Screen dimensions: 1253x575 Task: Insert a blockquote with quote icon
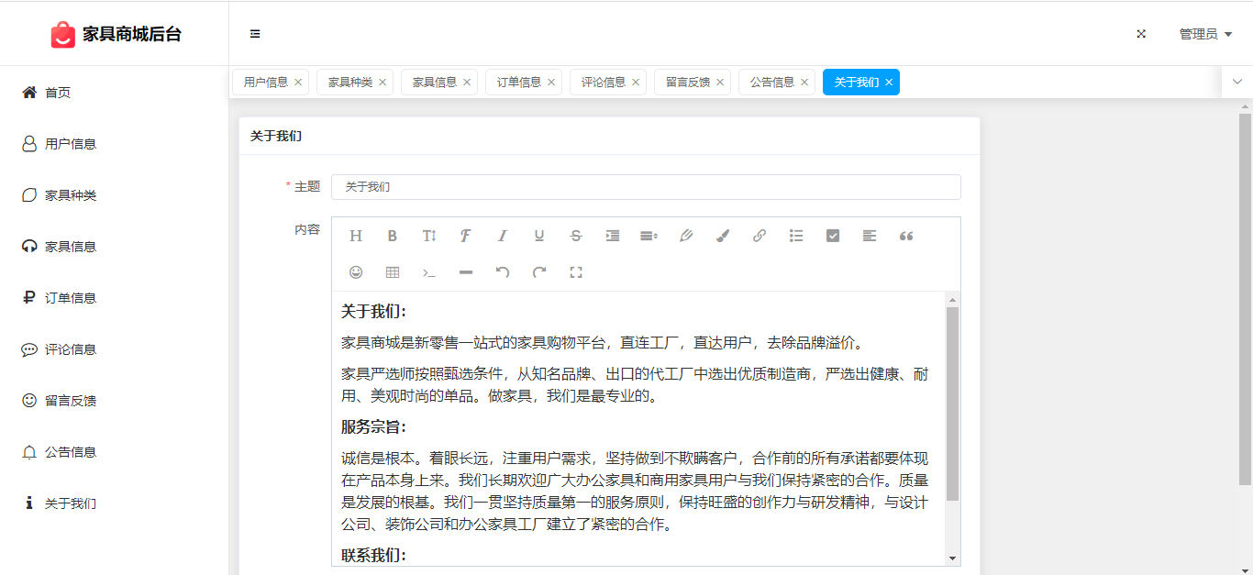906,236
